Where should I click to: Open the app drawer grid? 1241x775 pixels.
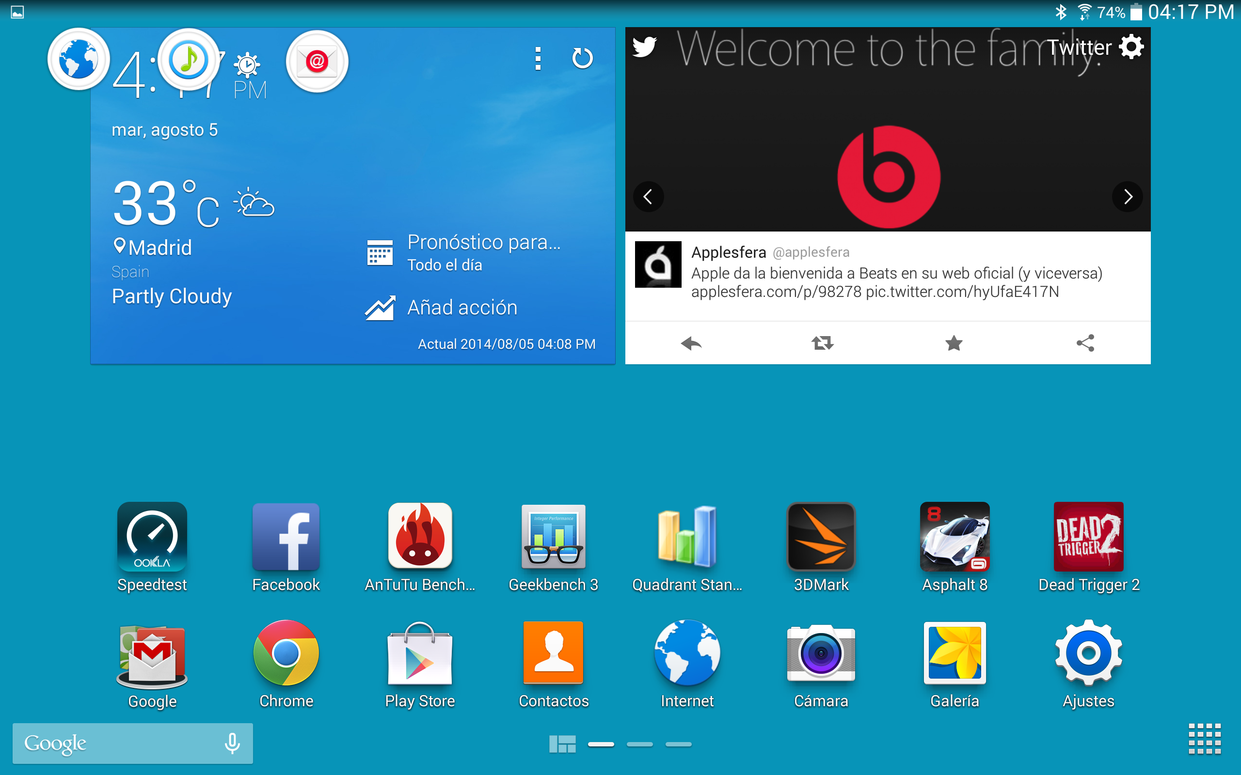1205,739
